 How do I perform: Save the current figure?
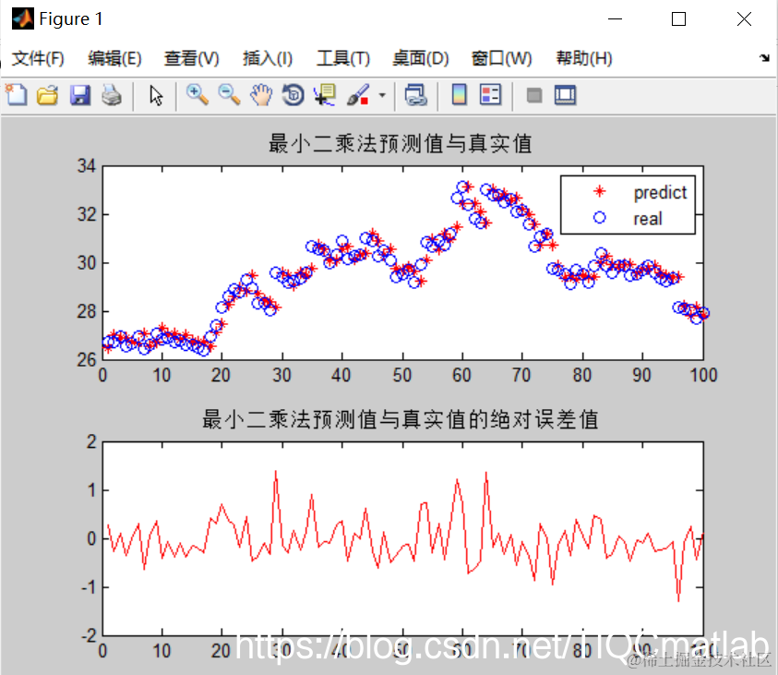coord(79,95)
